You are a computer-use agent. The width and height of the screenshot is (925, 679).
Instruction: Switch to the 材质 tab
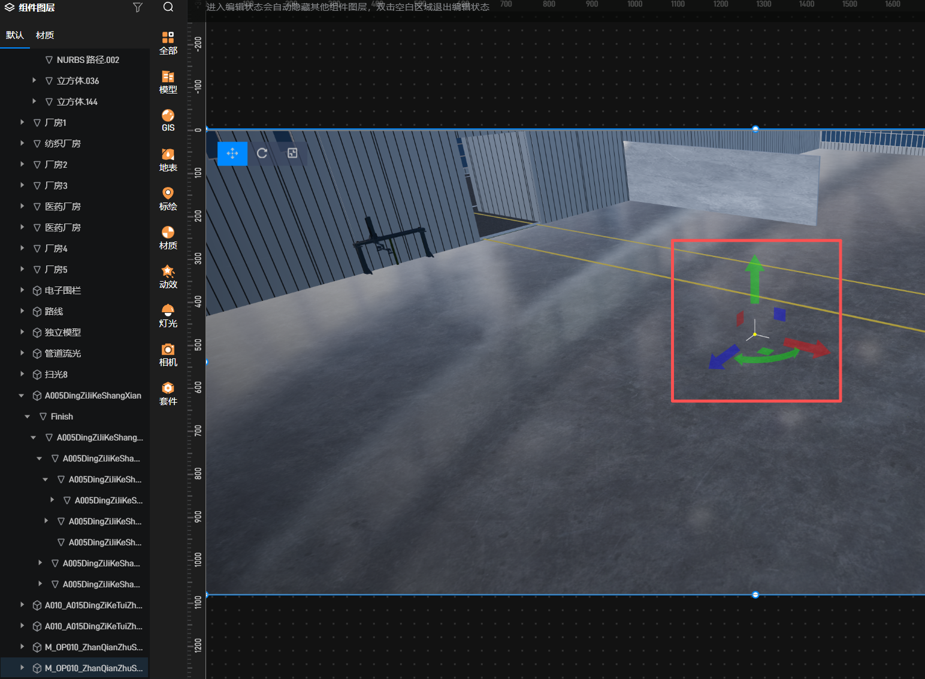tap(45, 35)
